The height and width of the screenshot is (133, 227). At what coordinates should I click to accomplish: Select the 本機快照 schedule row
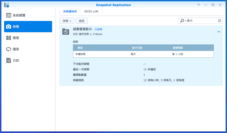click(143, 54)
